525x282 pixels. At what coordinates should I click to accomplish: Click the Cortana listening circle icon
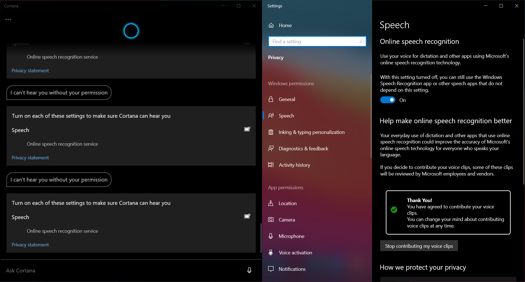pos(131,31)
